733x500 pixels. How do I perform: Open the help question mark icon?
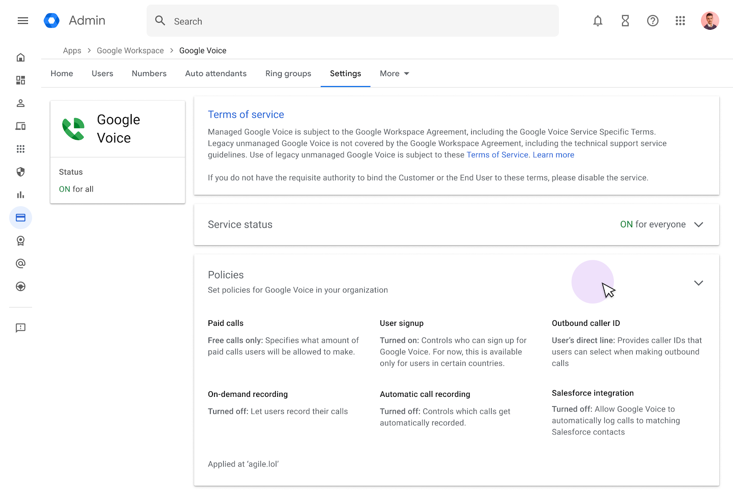(653, 21)
